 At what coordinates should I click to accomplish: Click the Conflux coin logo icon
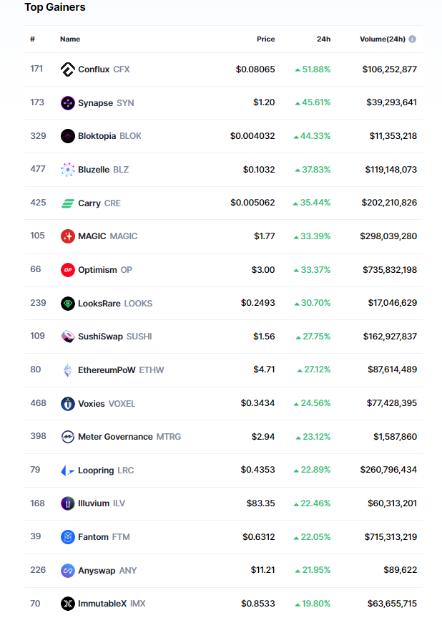click(x=67, y=69)
